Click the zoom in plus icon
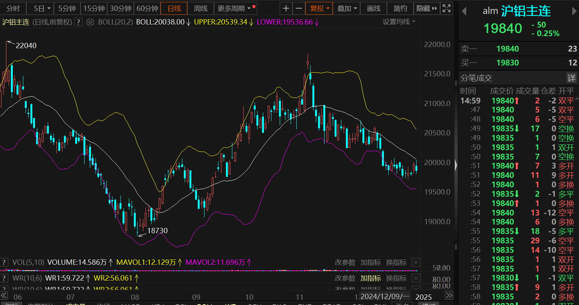This screenshot has height=305, width=579. pyautogui.click(x=286, y=8)
